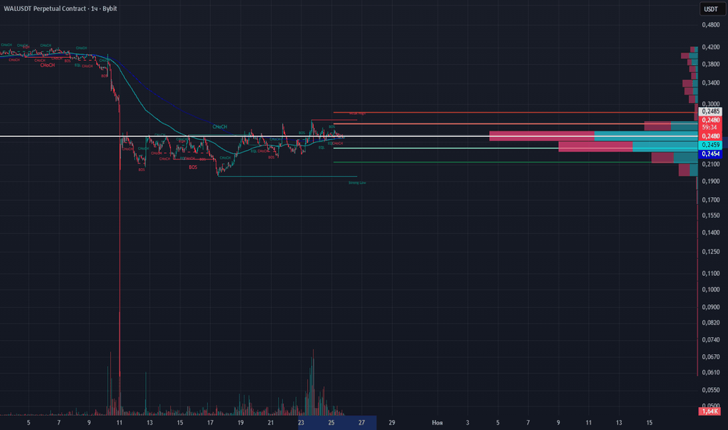Click the 0,4800 price axis value
Image resolution: width=728 pixels, height=430 pixels.
tap(711, 25)
